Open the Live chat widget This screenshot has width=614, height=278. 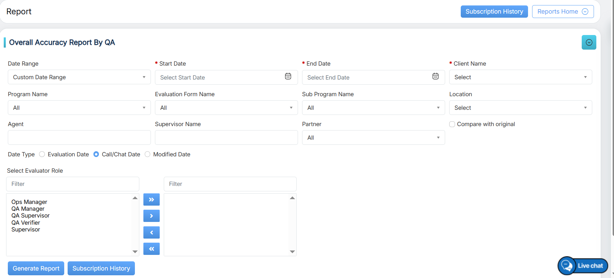(x=583, y=266)
